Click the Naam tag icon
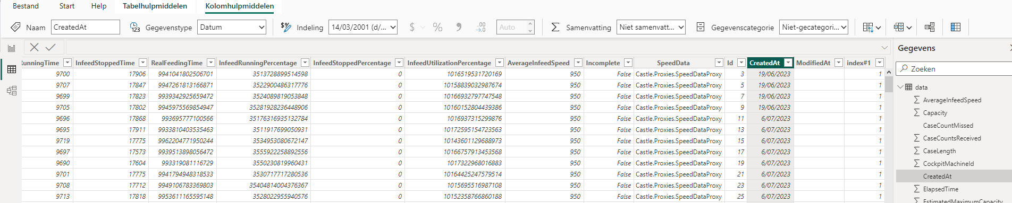 [x=16, y=27]
